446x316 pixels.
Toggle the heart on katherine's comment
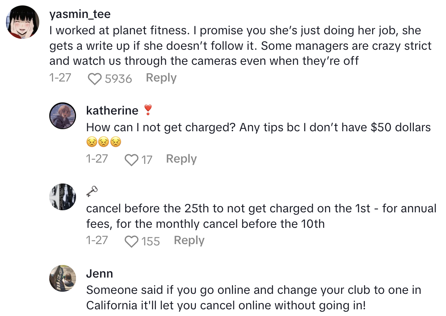(132, 160)
